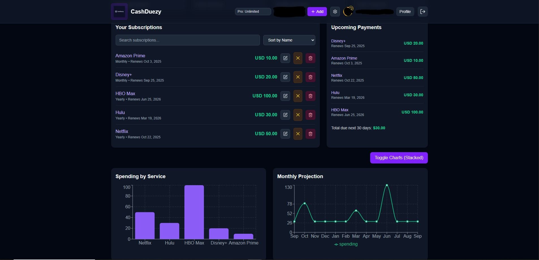The height and width of the screenshot is (260, 539).
Task: Click the HBO Max bar in chart
Action: [194, 212]
